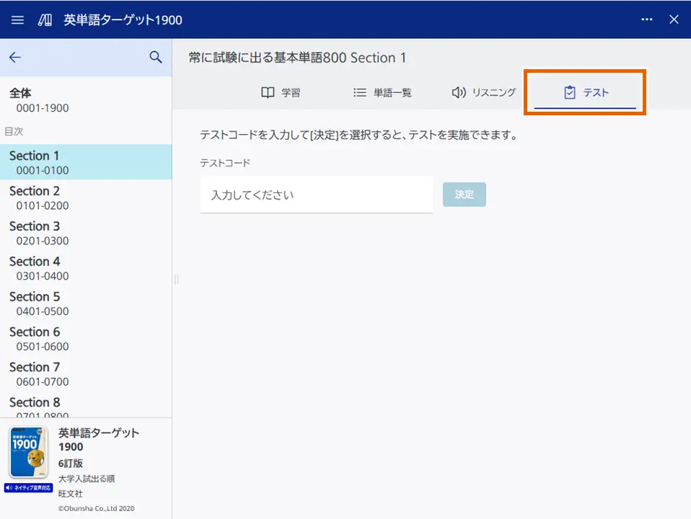Select 全体 0001-1900 in the sidebar

(87, 99)
